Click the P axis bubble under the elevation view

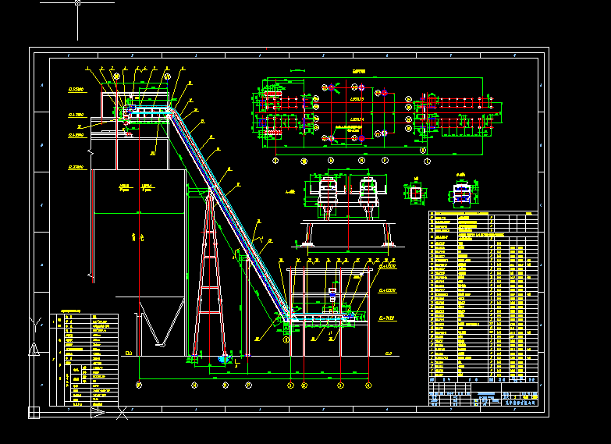(248, 385)
